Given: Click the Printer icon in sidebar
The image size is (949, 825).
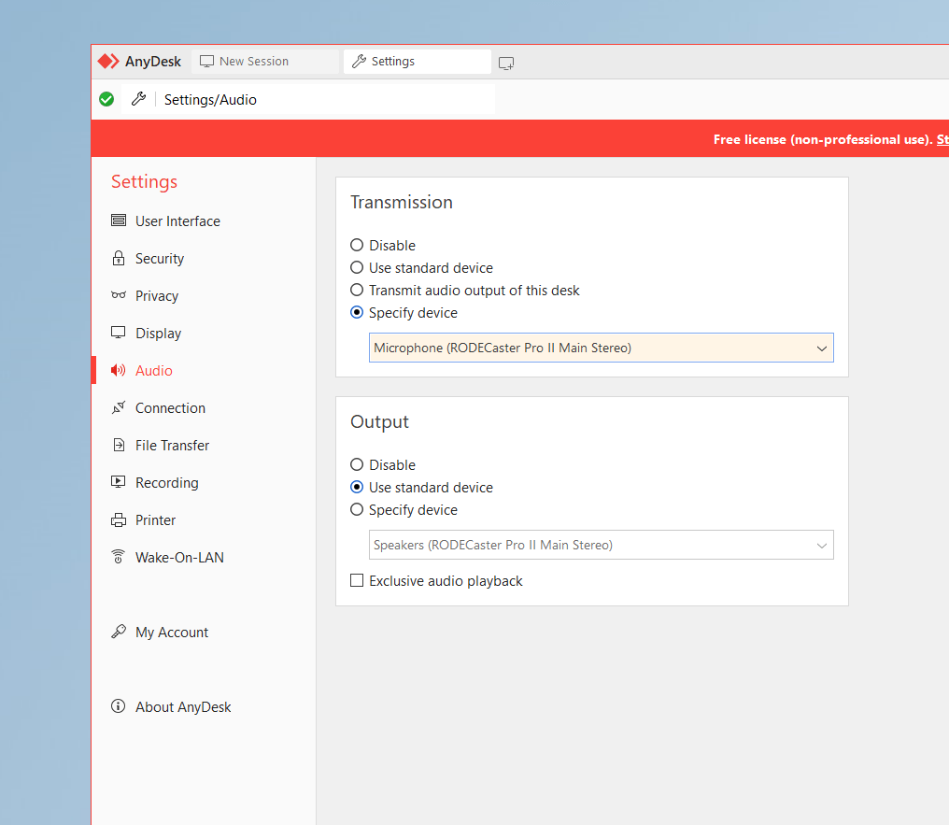Looking at the screenshot, I should click(x=119, y=519).
